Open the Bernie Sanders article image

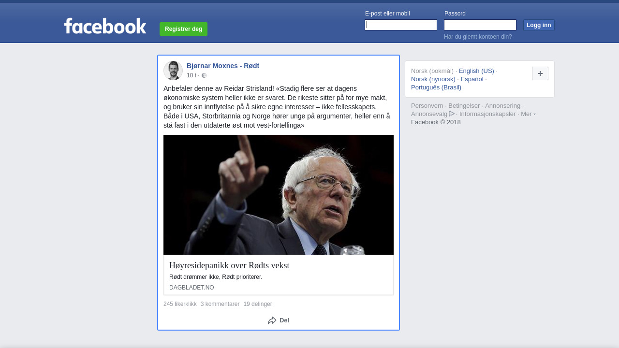(279, 195)
